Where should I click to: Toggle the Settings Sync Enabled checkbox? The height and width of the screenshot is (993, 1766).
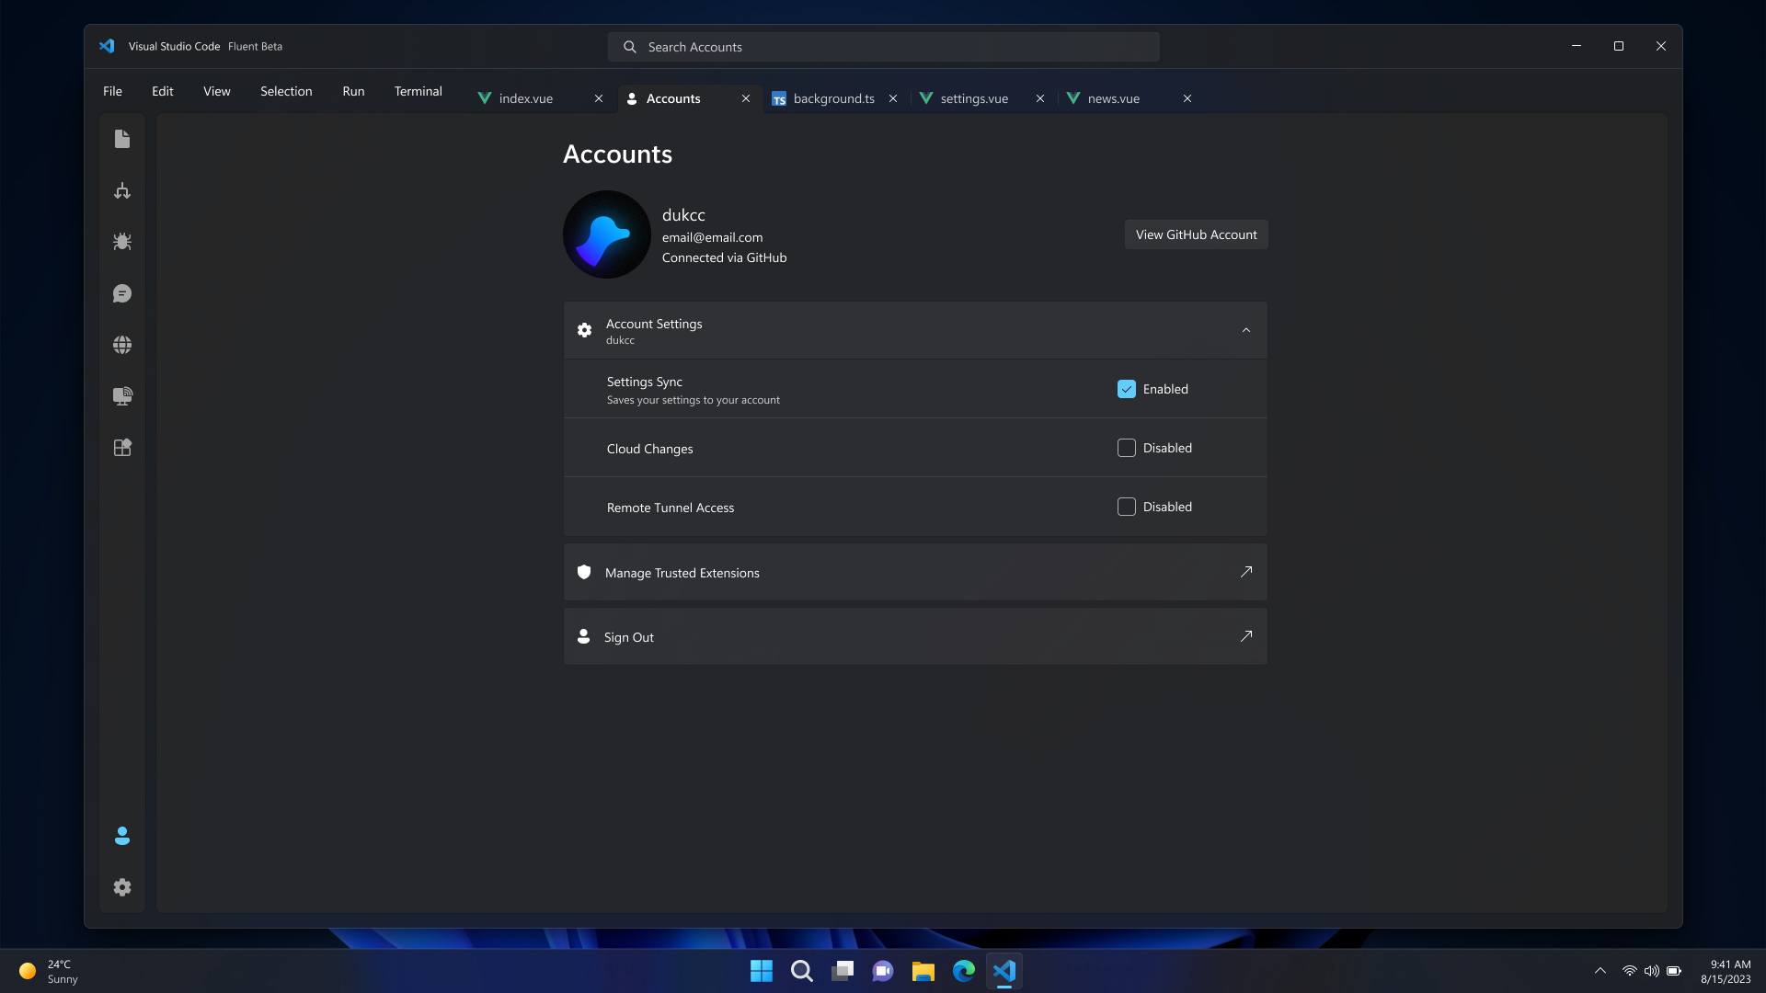point(1127,389)
